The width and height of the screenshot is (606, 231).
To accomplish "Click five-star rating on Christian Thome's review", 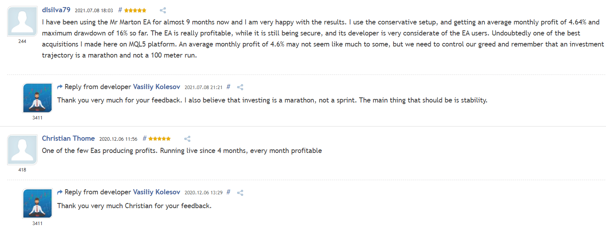I will point(160,139).
